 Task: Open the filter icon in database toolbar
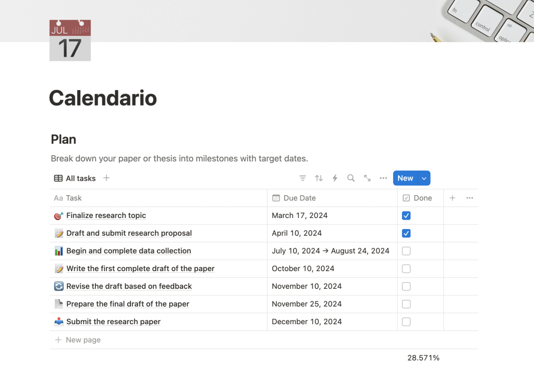302,178
